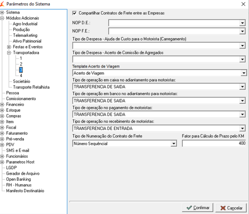Open the NOP D.E. dropdown
The image size is (249, 214).
[242, 23]
